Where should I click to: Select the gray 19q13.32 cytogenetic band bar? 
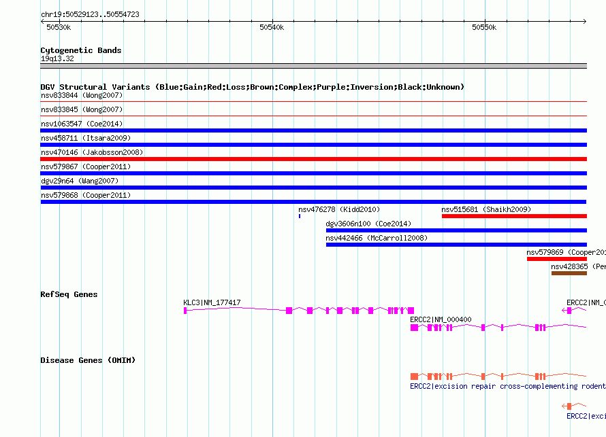pos(313,66)
